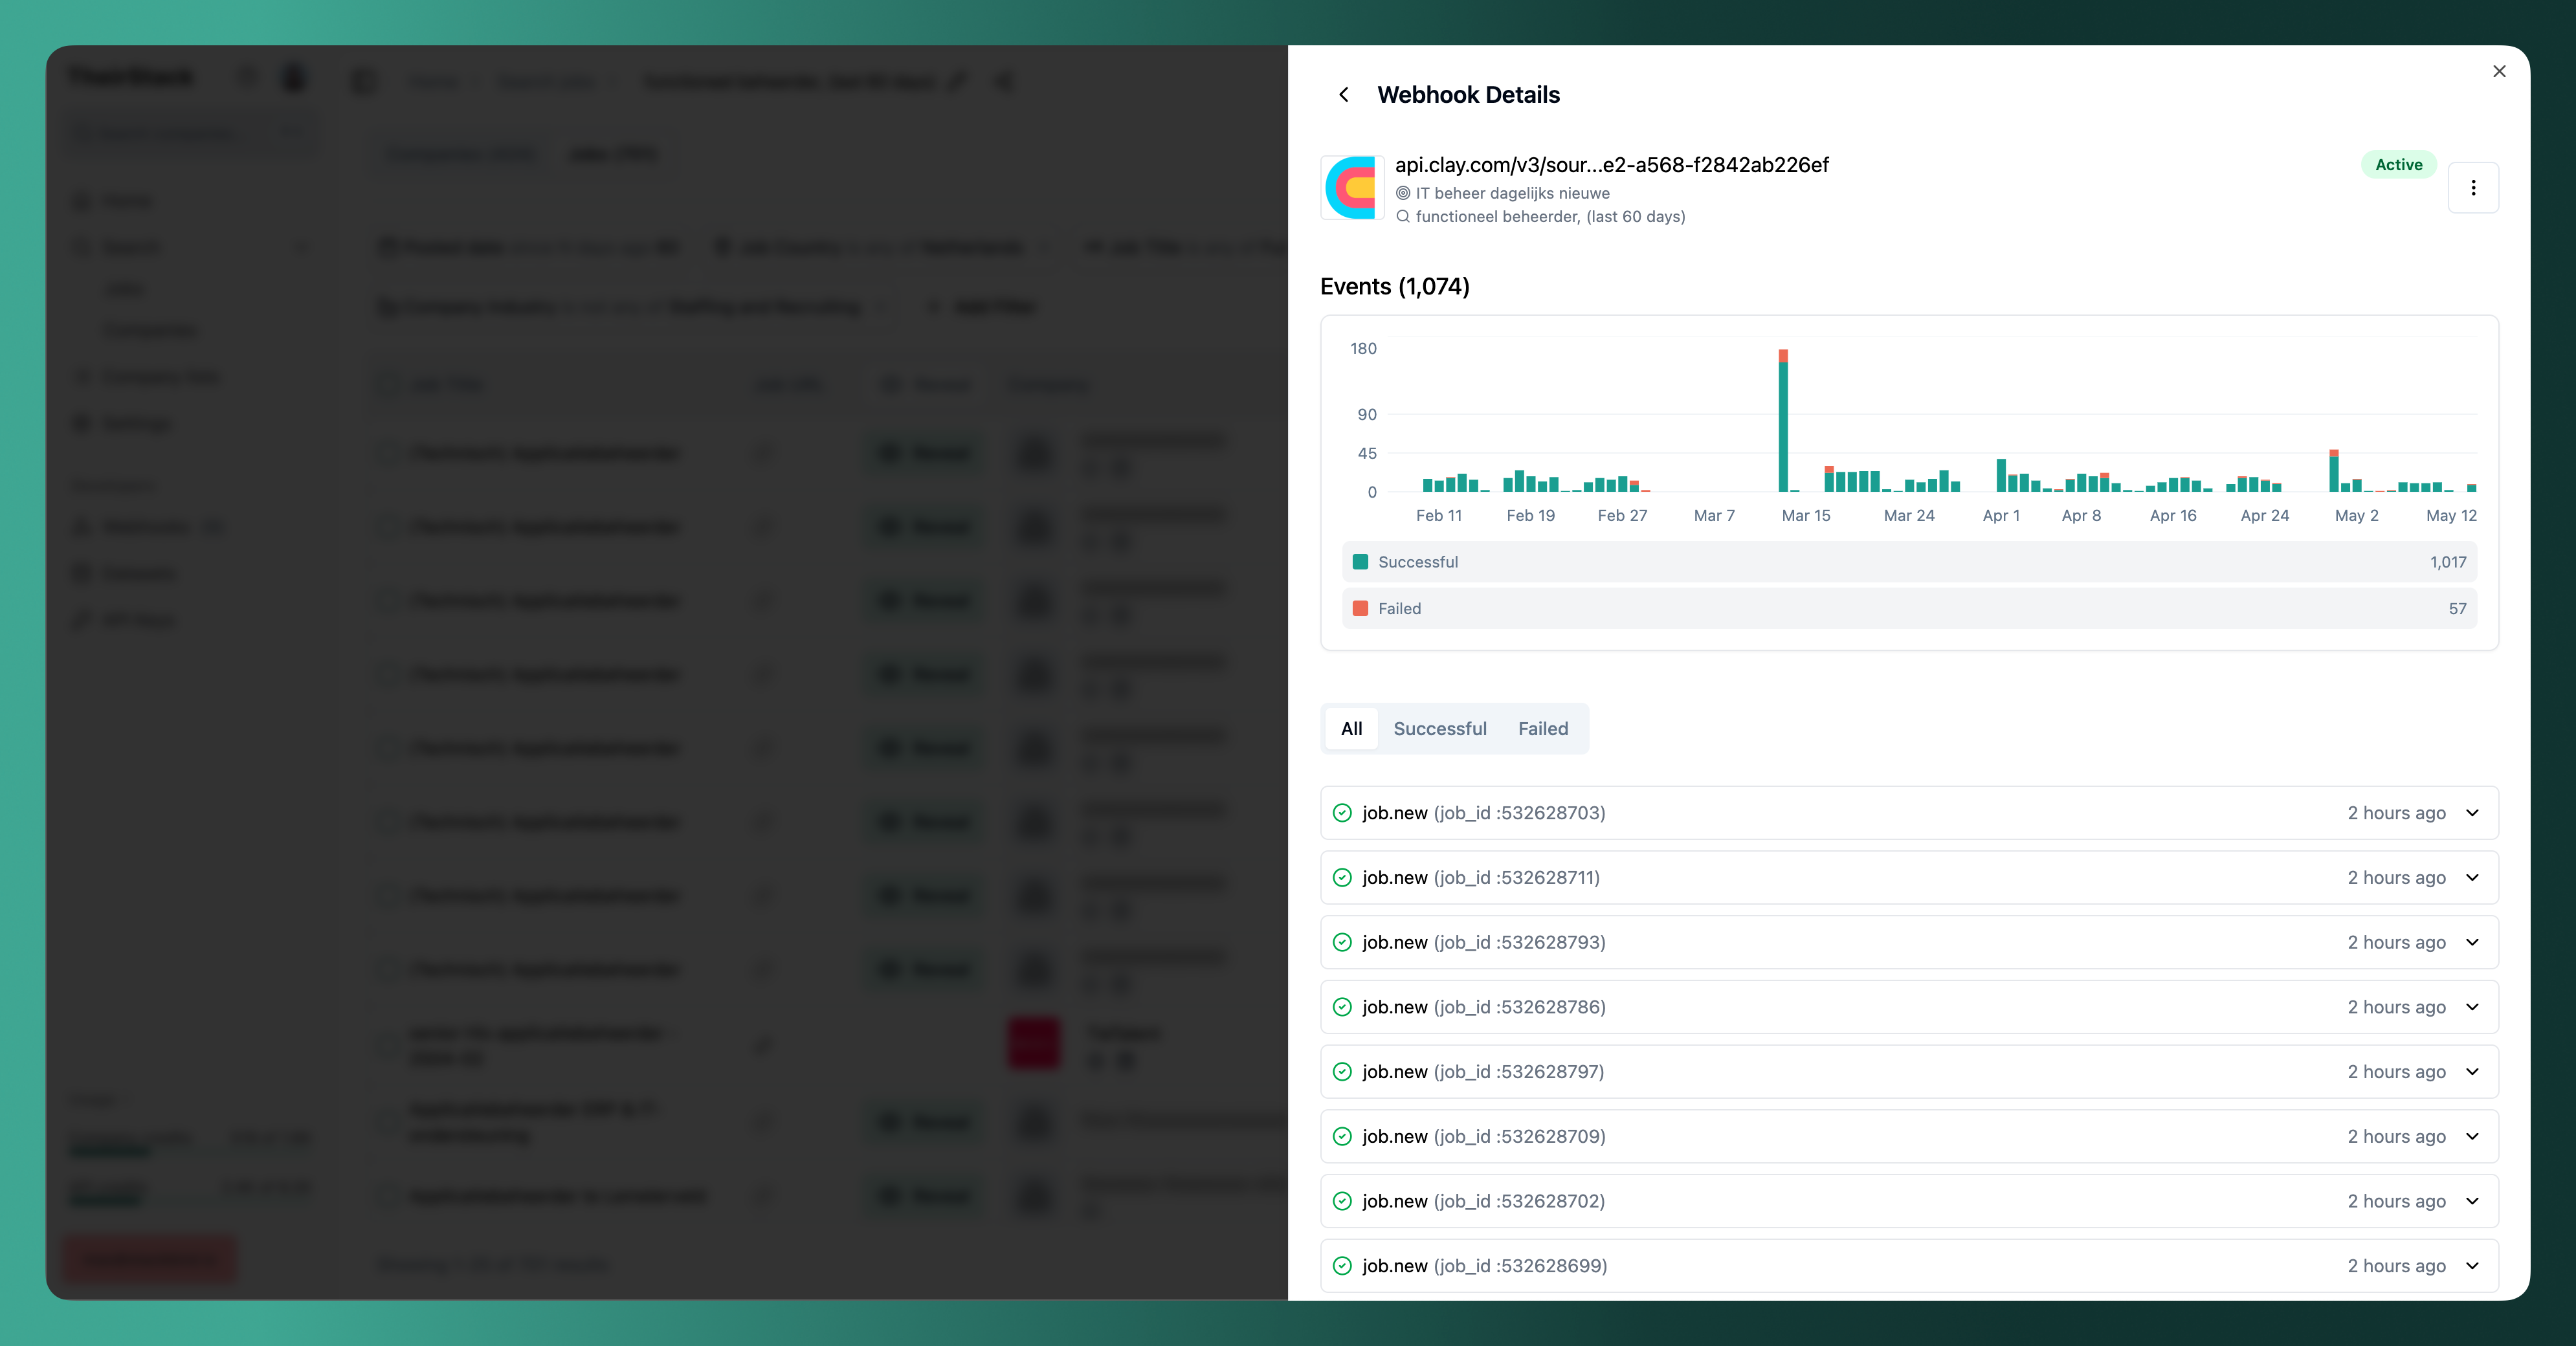
Task: Select the All events filter
Action: click(x=1351, y=729)
